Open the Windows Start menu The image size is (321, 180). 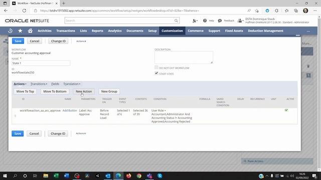point(5,175)
